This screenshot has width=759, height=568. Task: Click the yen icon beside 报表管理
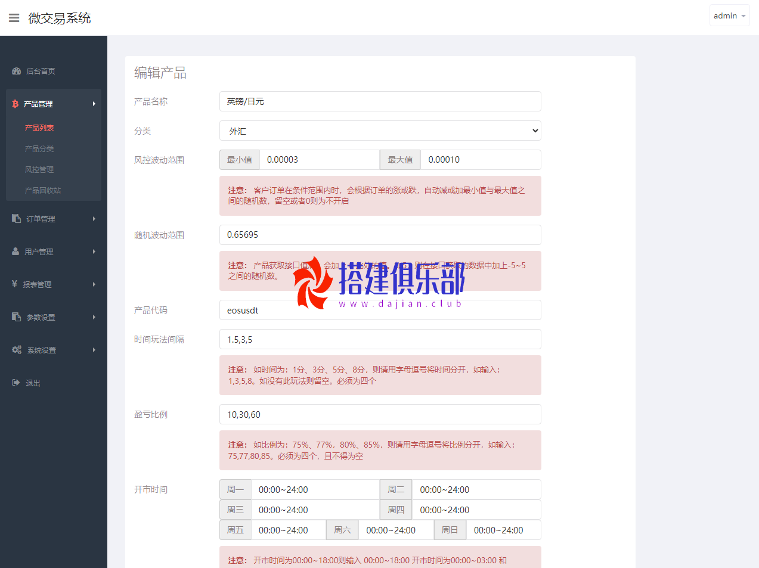click(x=14, y=284)
